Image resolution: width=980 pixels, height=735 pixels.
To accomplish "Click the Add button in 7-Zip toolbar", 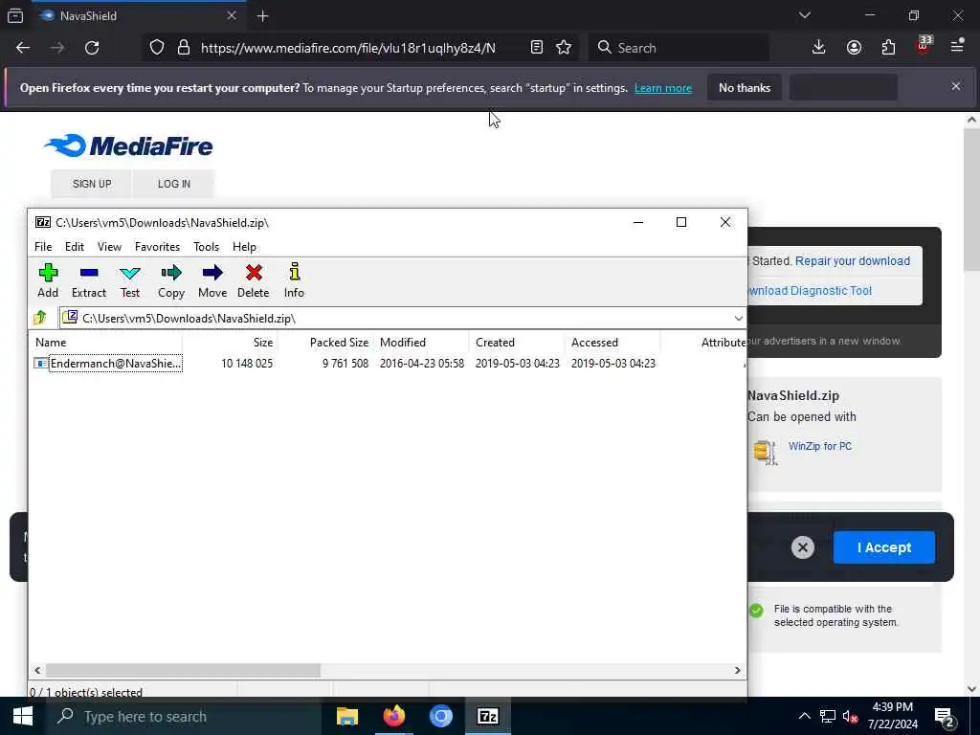I will (48, 280).
